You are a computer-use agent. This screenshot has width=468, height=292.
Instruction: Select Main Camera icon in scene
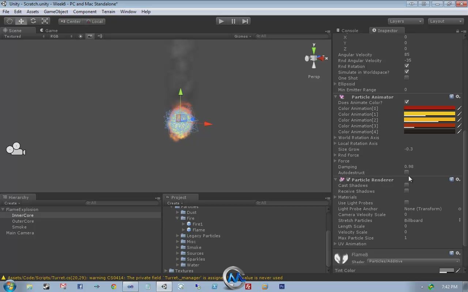pos(16,149)
